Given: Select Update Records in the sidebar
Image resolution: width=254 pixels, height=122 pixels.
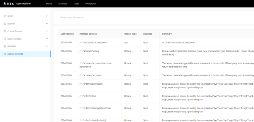Looking at the screenshot, I should point(25,54).
